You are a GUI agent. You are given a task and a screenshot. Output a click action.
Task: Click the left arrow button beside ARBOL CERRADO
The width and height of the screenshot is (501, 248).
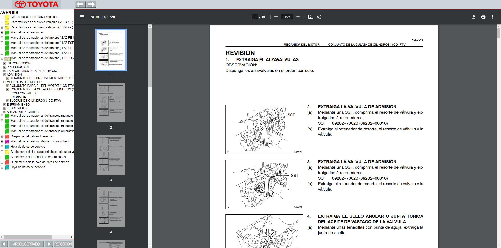tap(4, 244)
